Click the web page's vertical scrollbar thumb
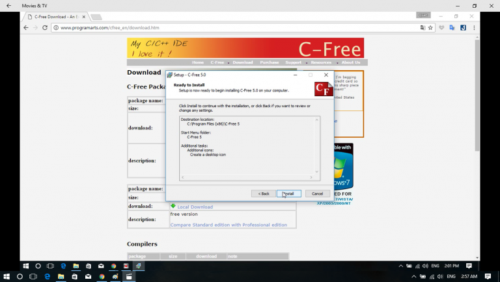500x282 pixels. click(x=477, y=96)
